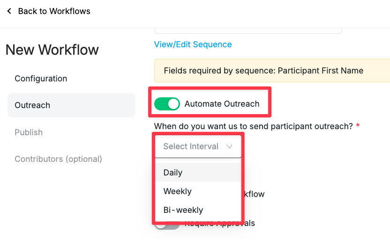Open the Select Interval combo box
Viewport: 390px width, 240px height.
click(x=198, y=146)
